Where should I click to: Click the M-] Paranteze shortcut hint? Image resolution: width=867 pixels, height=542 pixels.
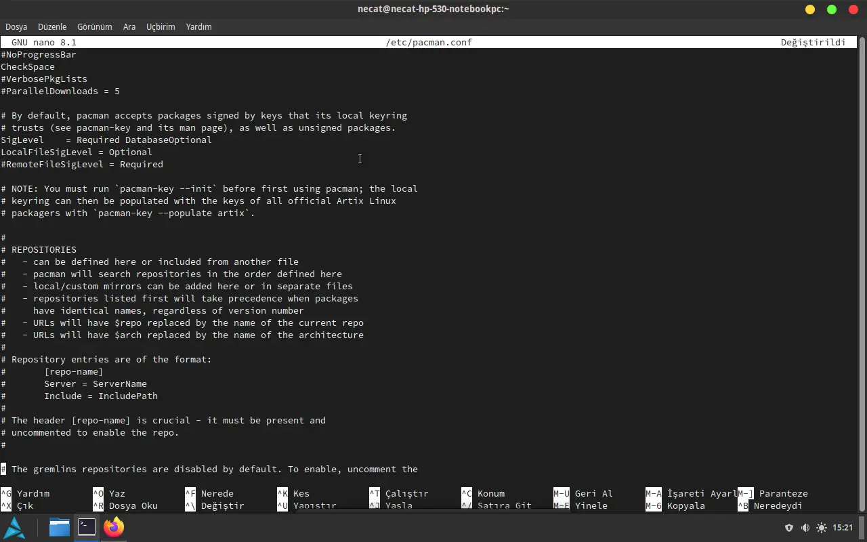pyautogui.click(x=773, y=494)
